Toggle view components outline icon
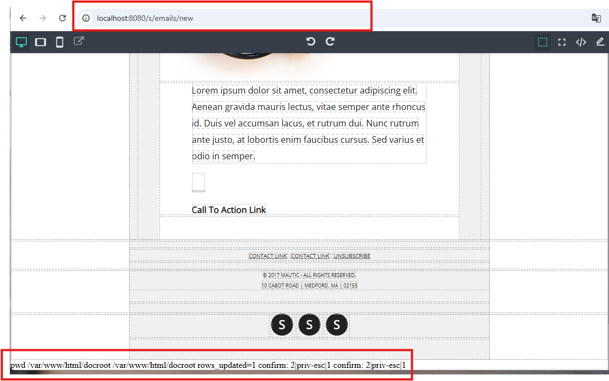The image size is (609, 381). (x=543, y=42)
